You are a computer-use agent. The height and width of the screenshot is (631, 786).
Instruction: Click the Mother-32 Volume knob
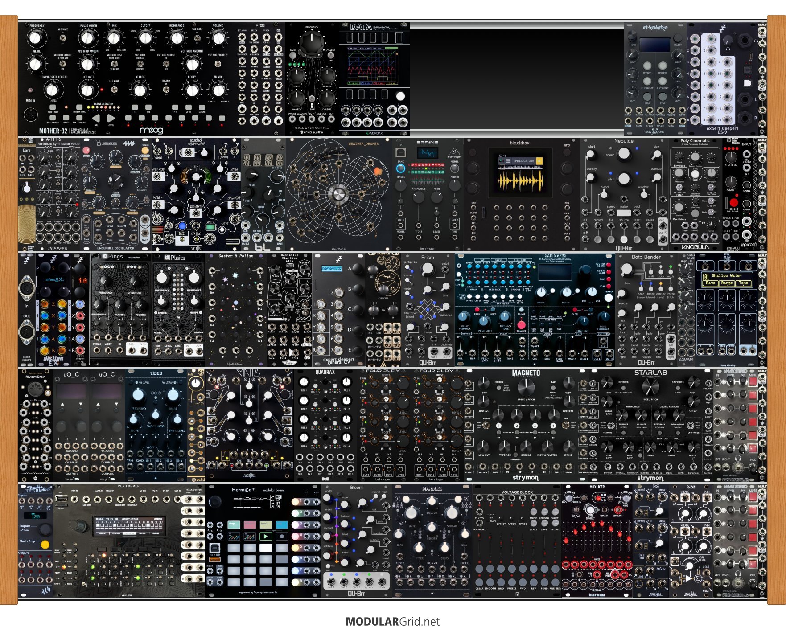218,38
